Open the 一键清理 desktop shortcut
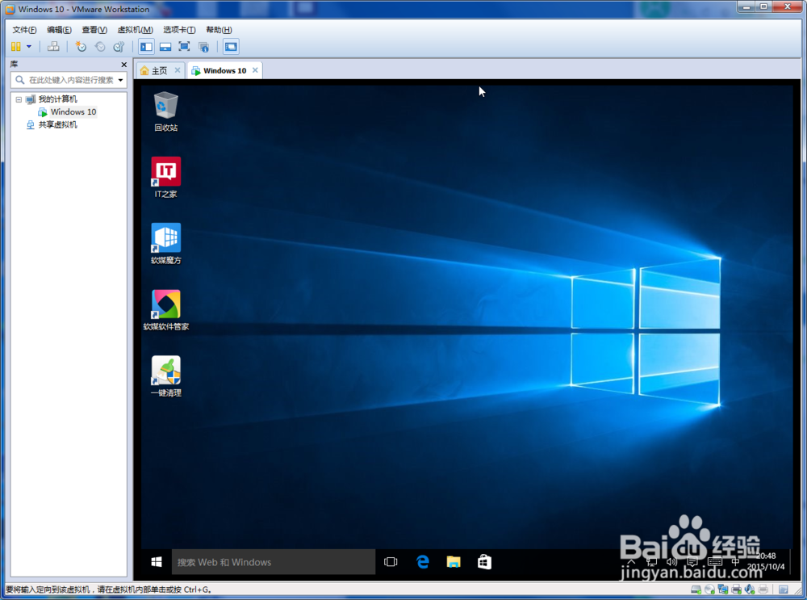Image resolution: width=807 pixels, height=600 pixels. 165,376
